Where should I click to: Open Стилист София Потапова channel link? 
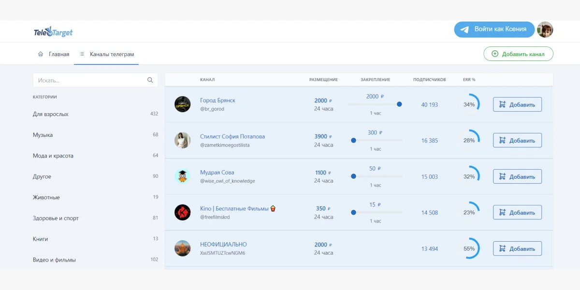232,136
